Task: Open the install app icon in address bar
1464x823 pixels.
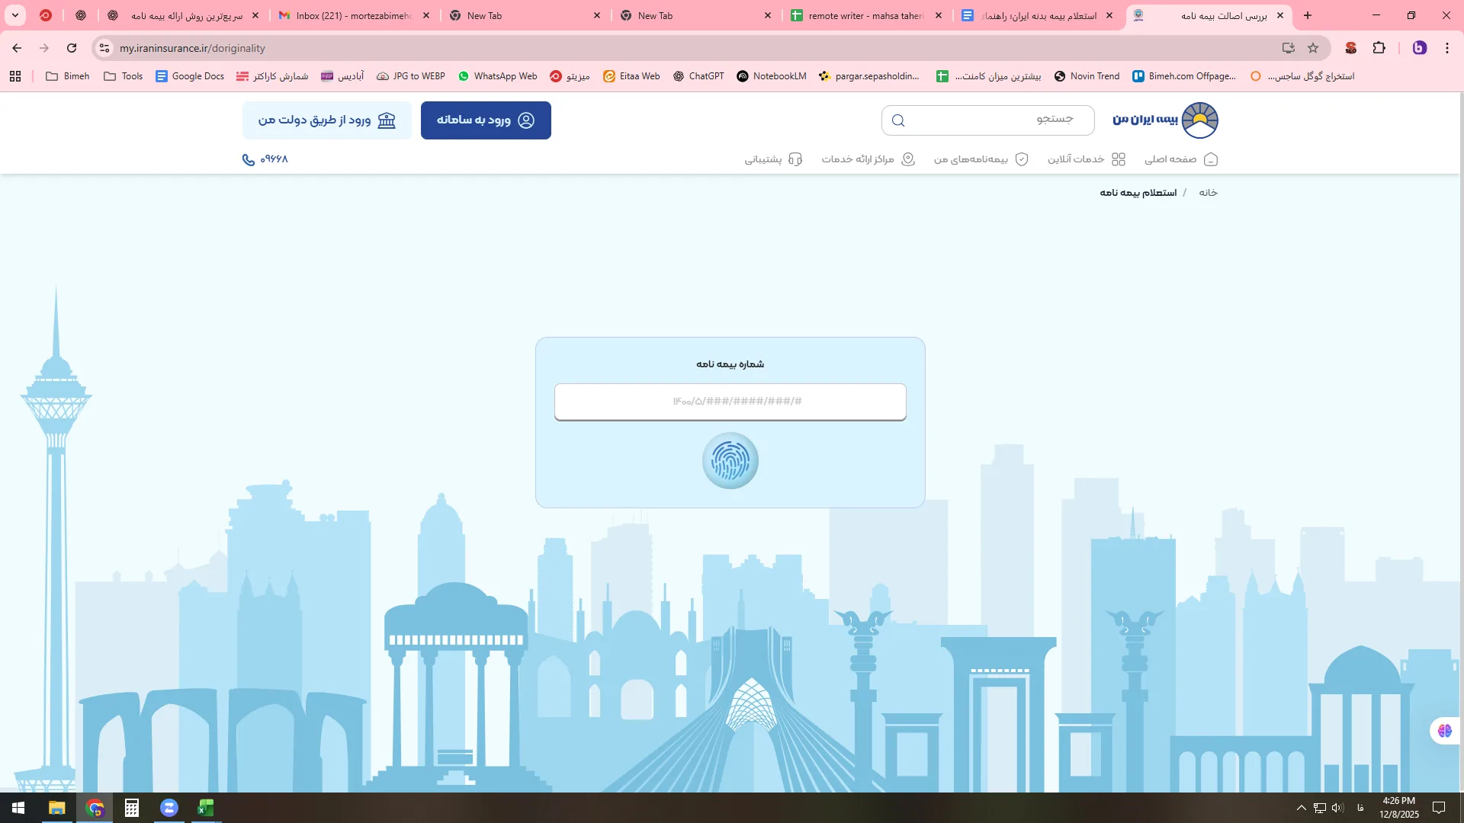Action: tap(1288, 48)
